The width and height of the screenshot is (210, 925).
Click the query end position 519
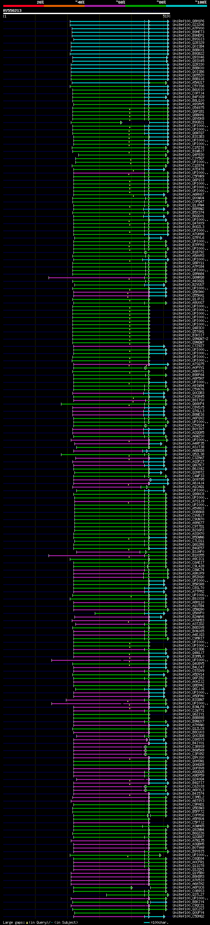166,16
